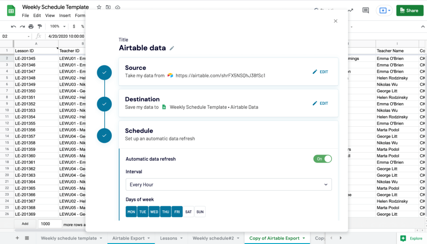Disable the MON day of week

point(131,212)
